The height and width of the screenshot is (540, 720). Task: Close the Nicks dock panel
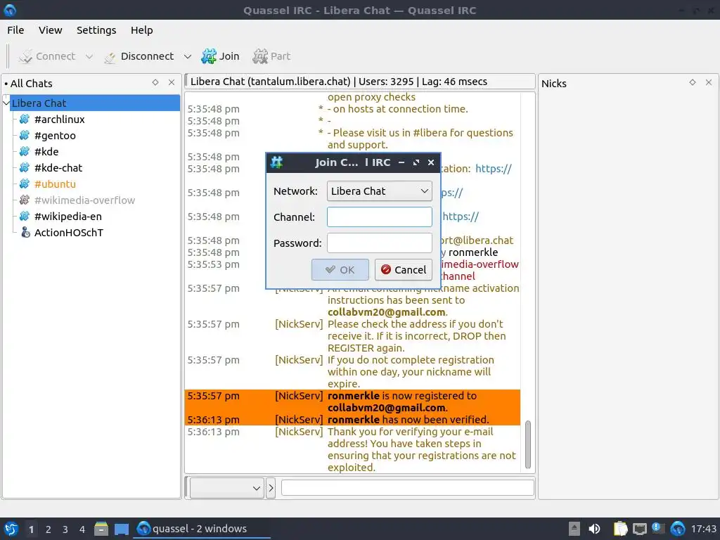pyautogui.click(x=709, y=82)
